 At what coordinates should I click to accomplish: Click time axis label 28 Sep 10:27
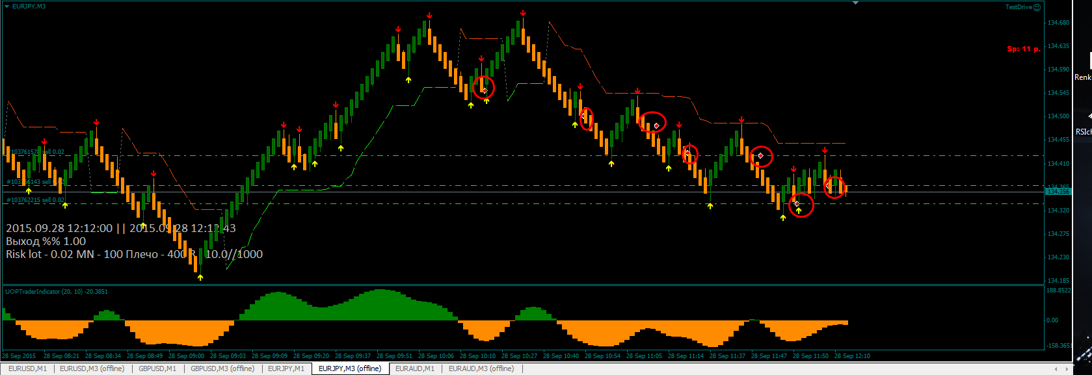coord(519,356)
